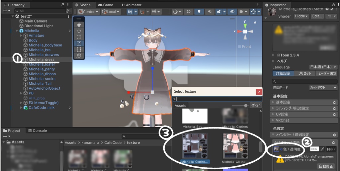The height and width of the screenshot is (171, 340).
Task: Toggle 2D view mode
Action: tap(189, 12)
